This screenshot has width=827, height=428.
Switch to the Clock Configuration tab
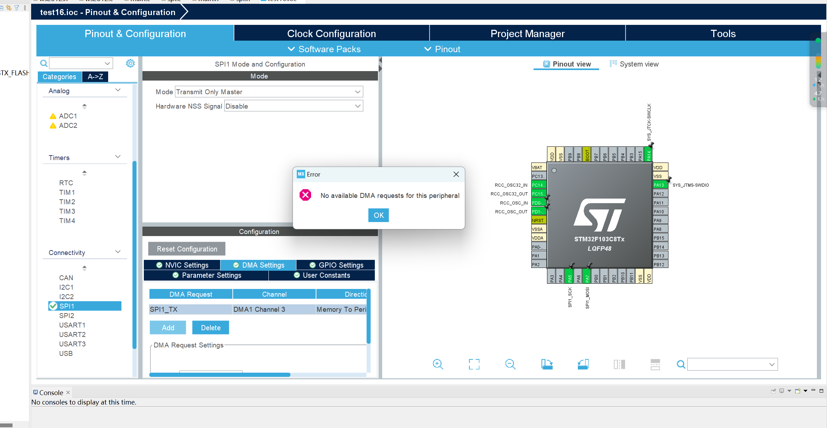[x=331, y=33]
